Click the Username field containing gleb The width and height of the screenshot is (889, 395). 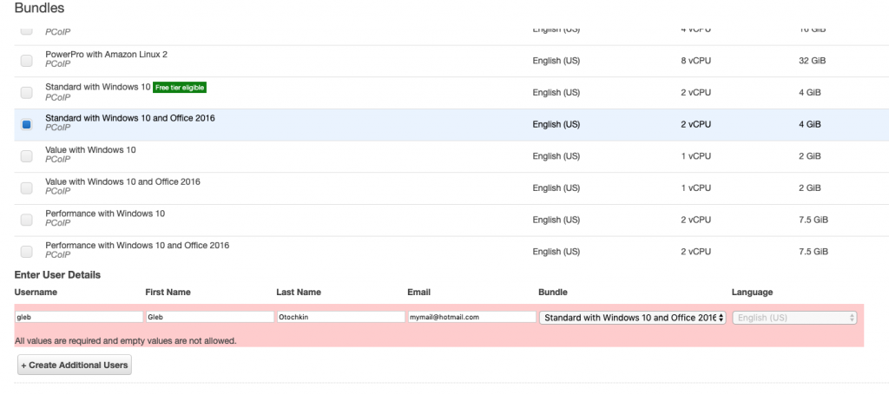click(79, 318)
